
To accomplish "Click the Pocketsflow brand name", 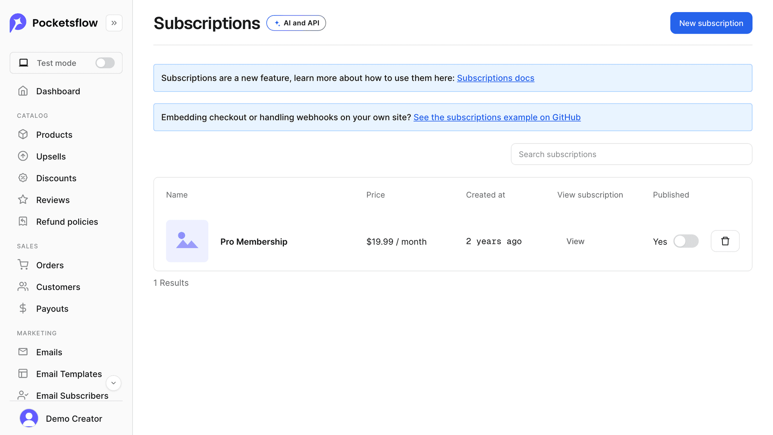I will point(65,23).
